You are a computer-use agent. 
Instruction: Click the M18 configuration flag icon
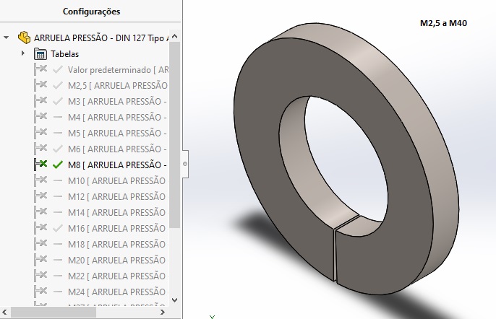[40, 244]
